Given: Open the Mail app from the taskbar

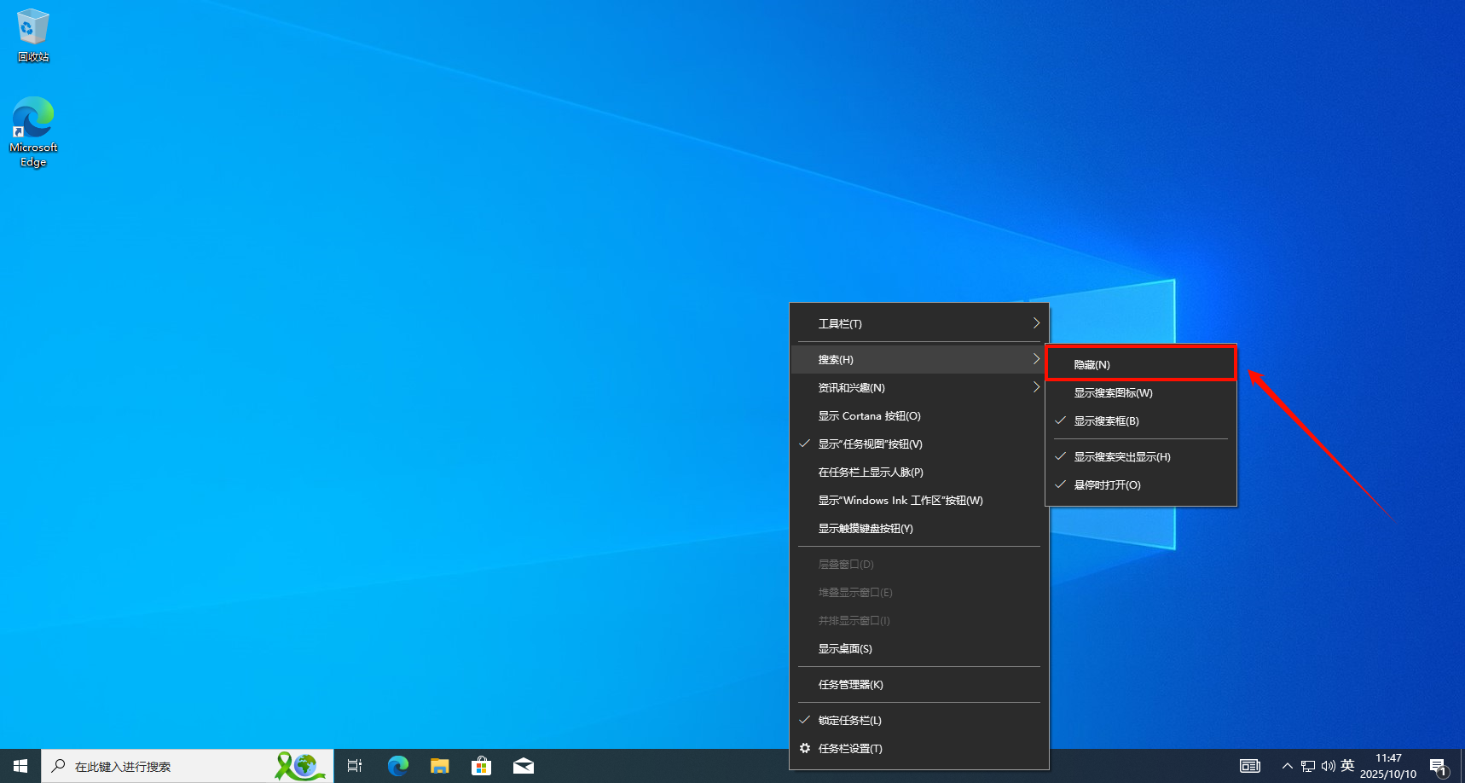Looking at the screenshot, I should [x=523, y=766].
